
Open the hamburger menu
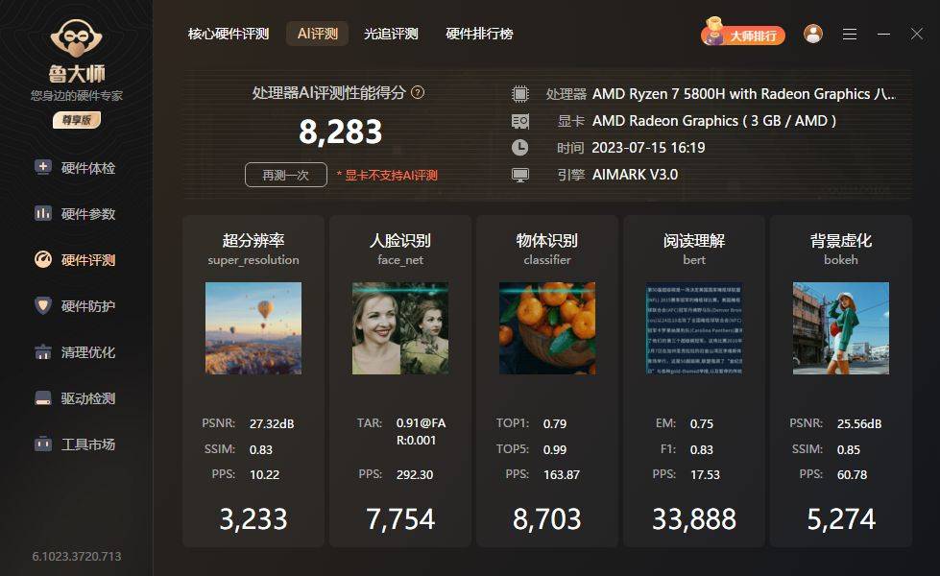pos(849,34)
